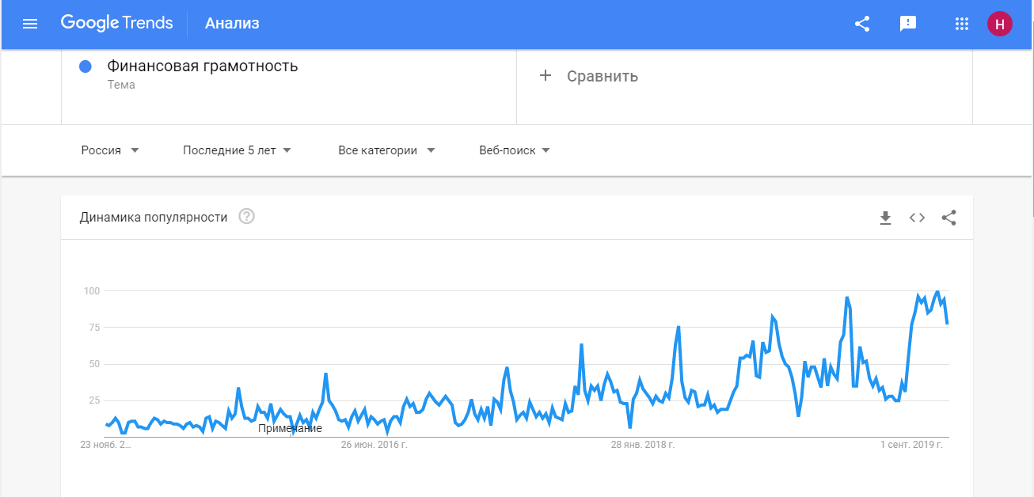Open the send feedback icon
Viewport: 1034px width, 497px height.
pos(908,24)
